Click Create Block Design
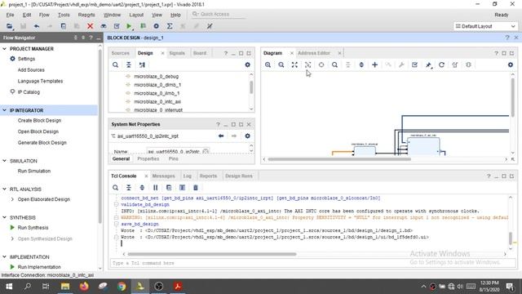Image resolution: width=522 pixels, height=294 pixels. (x=39, y=120)
